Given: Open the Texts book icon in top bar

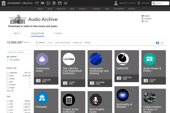Looking at the screenshot, I should pyautogui.click(x=43, y=3).
